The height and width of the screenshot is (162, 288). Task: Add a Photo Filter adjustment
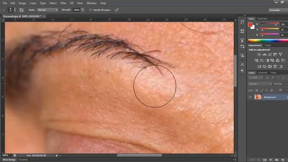click(272, 60)
